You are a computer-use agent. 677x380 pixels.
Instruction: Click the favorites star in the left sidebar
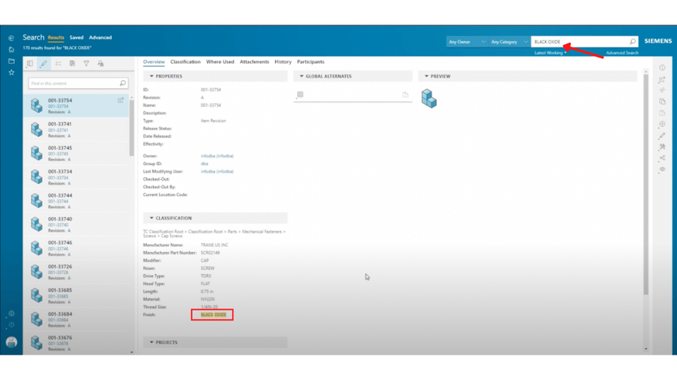click(x=10, y=72)
